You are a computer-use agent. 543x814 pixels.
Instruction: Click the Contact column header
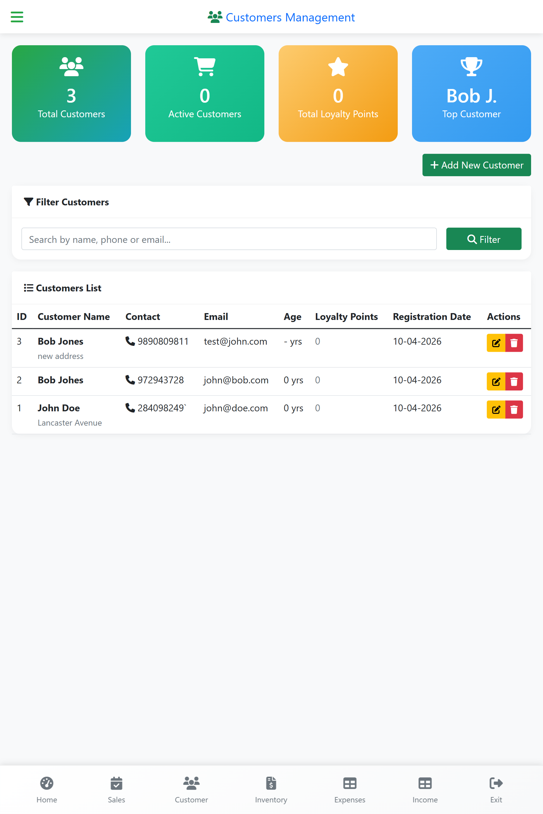(143, 316)
